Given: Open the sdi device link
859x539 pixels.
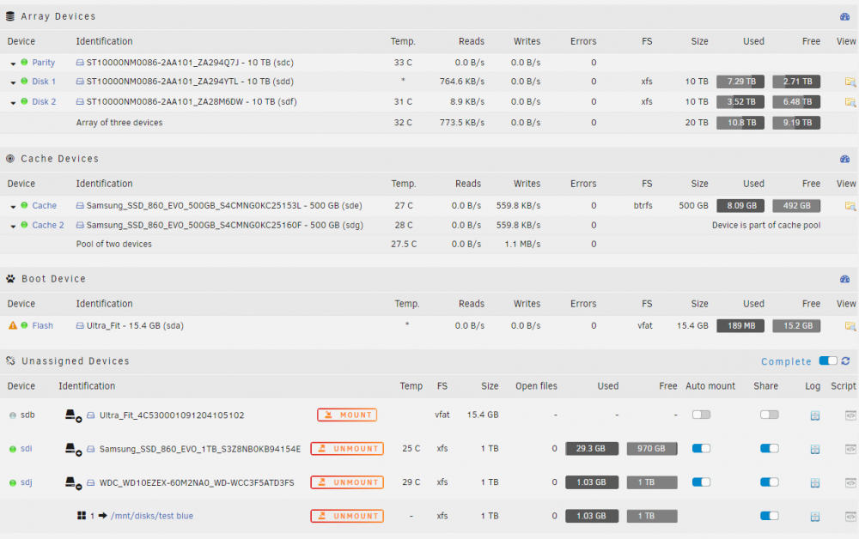Looking at the screenshot, I should 27,448.
